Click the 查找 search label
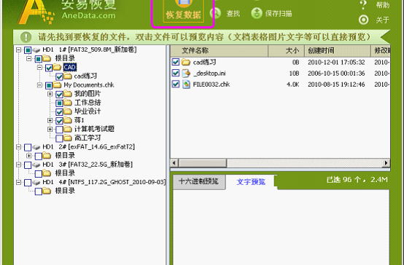The image size is (404, 265). coord(233,13)
